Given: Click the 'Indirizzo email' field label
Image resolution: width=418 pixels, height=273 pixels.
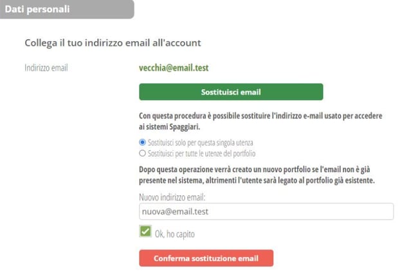Looking at the screenshot, I should (46, 67).
